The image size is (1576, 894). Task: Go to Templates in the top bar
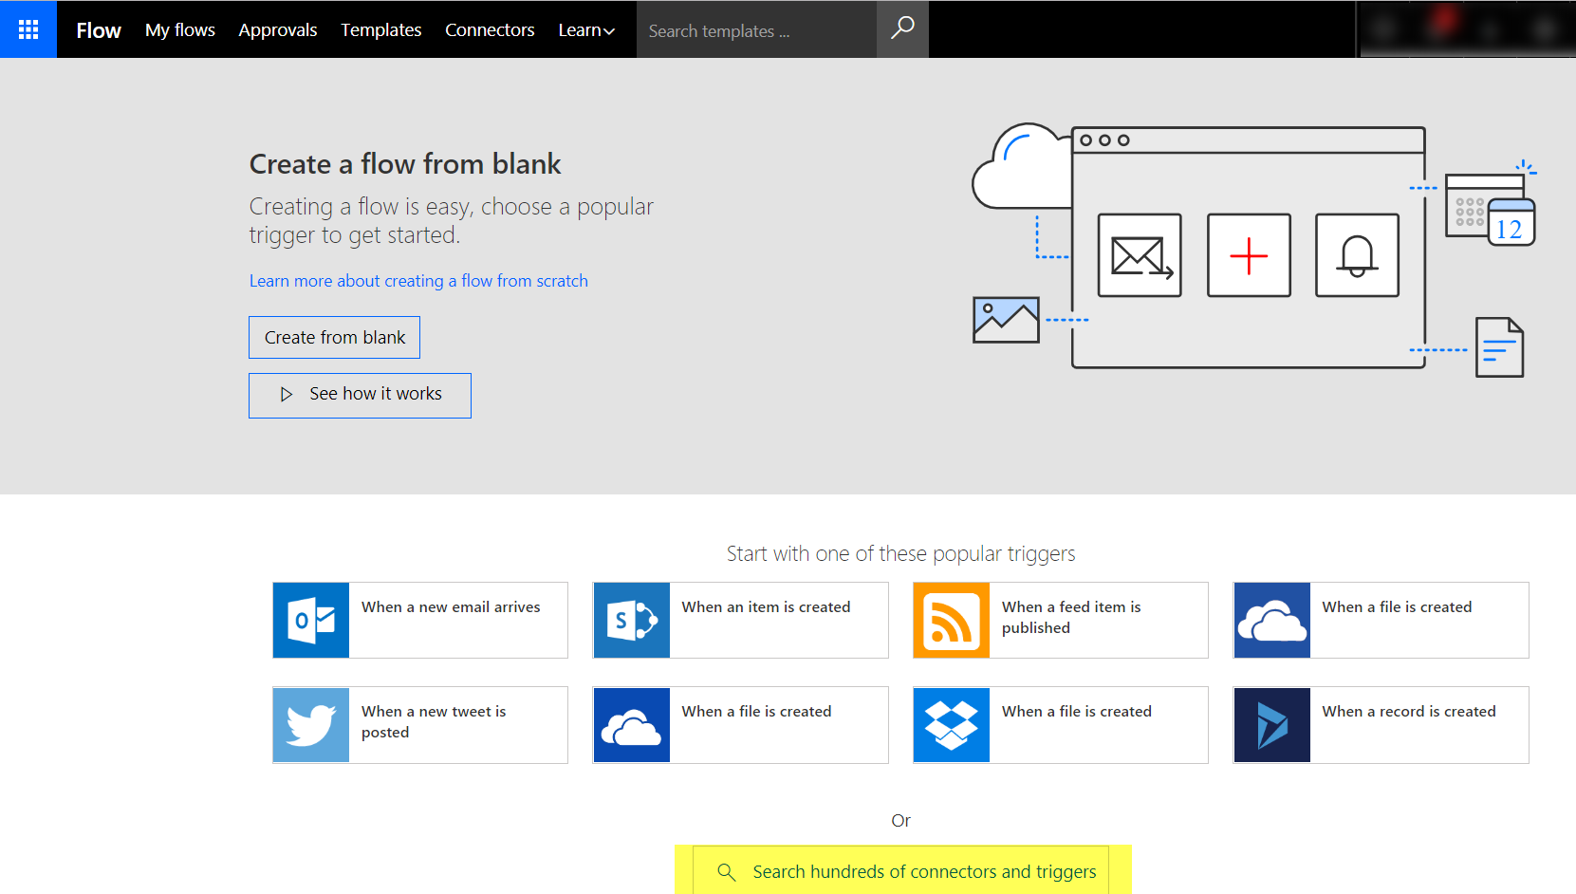click(381, 30)
